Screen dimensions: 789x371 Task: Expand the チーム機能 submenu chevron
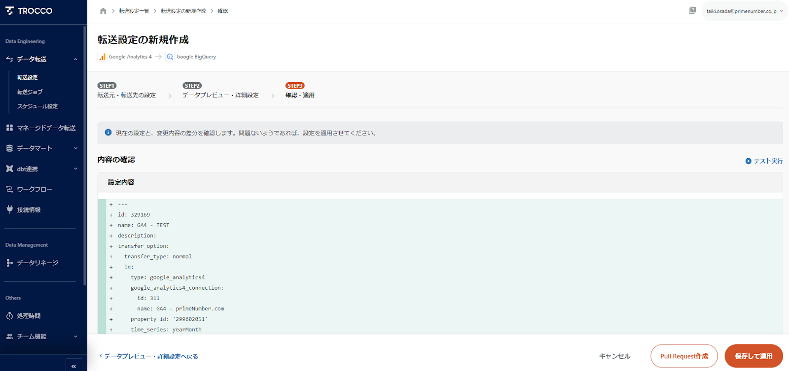point(75,337)
